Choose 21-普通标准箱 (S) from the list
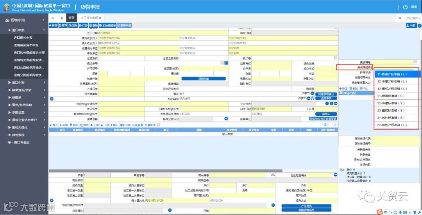The width and height of the screenshot is (422, 215). [396, 96]
